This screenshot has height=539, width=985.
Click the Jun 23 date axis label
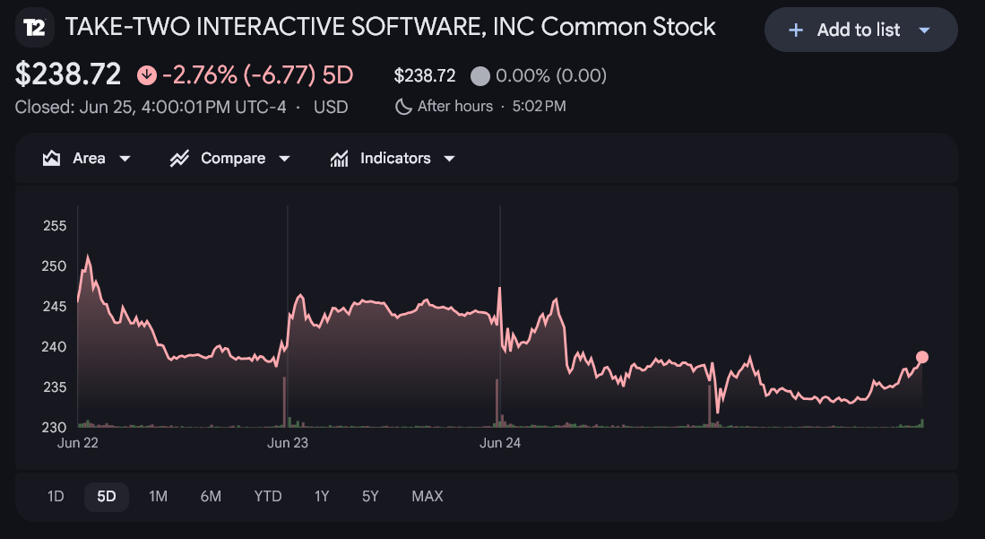tap(288, 443)
